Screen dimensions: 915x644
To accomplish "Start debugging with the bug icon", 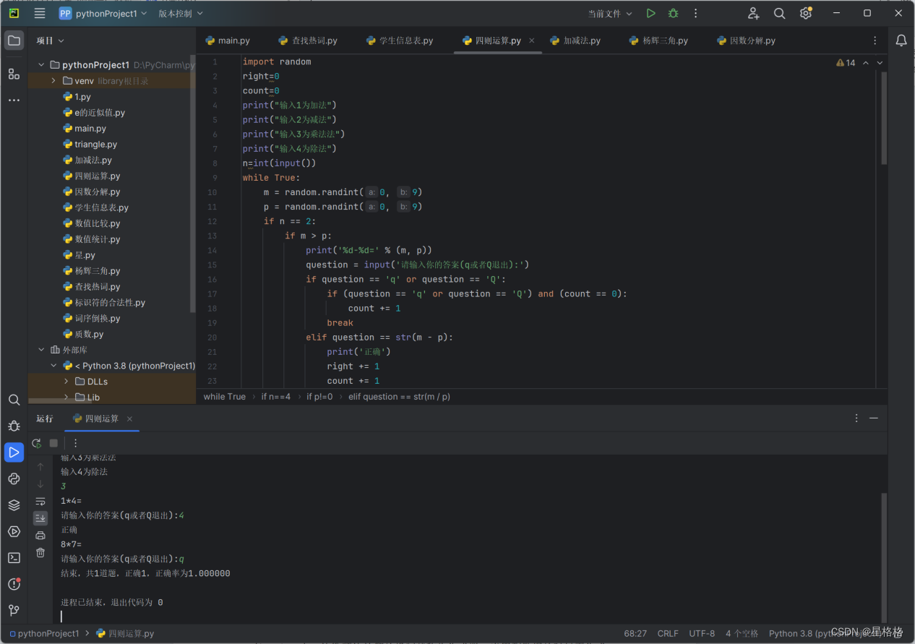I will (673, 13).
